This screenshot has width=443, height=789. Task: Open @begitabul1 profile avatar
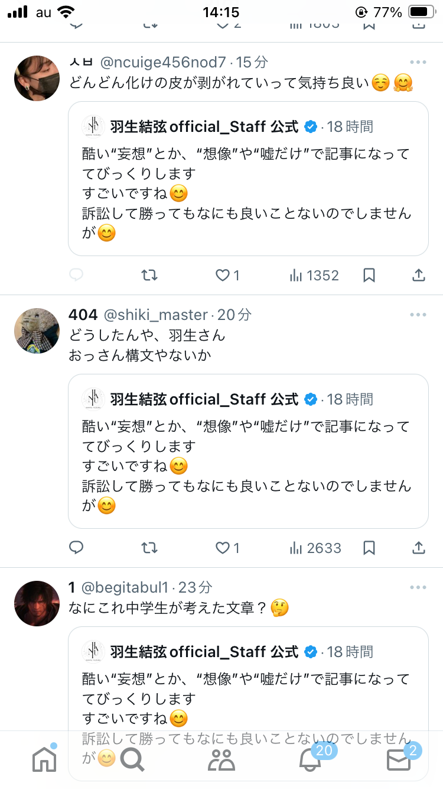tap(37, 603)
